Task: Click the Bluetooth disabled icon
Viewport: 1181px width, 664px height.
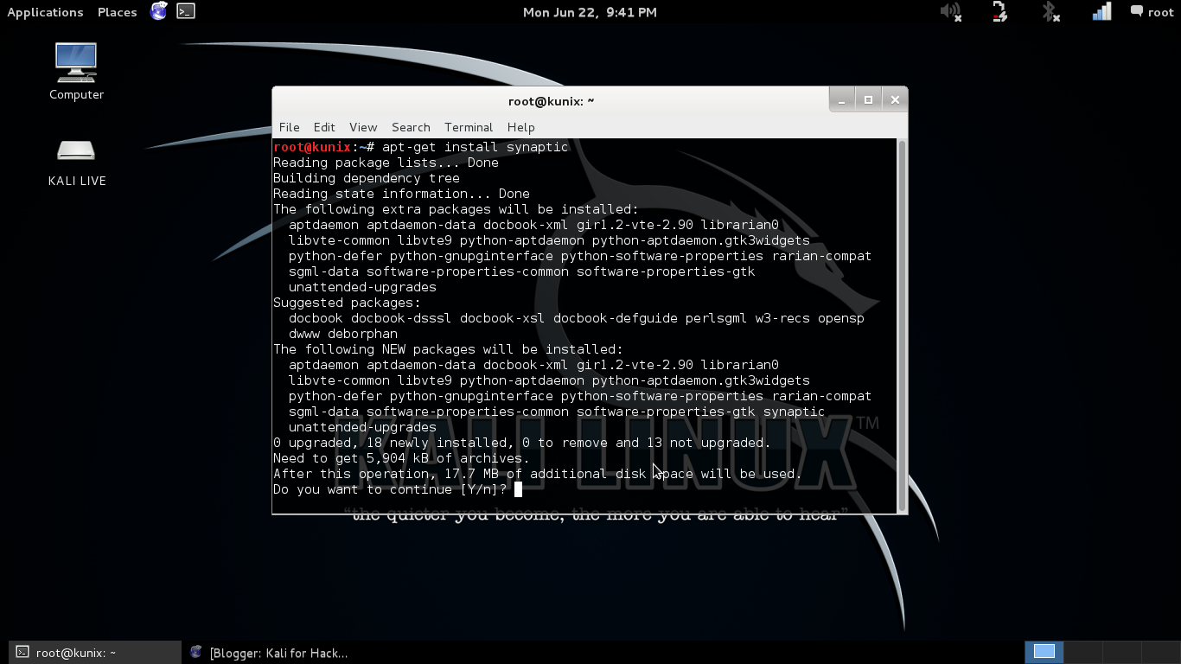Action: 1050,12
